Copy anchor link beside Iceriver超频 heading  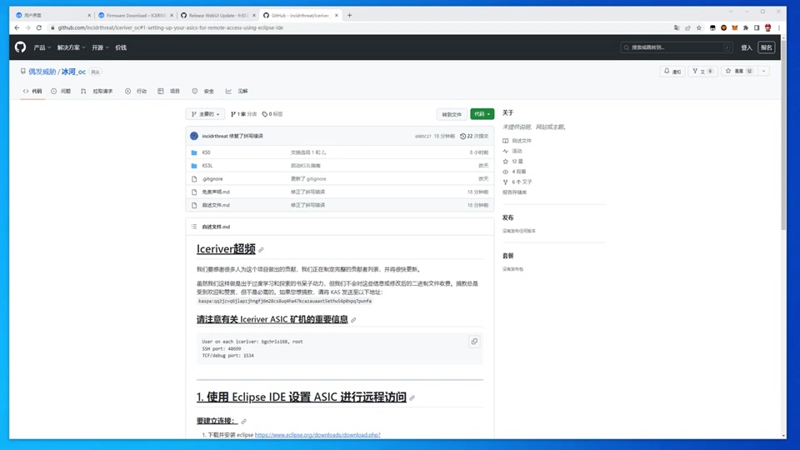pyautogui.click(x=261, y=250)
